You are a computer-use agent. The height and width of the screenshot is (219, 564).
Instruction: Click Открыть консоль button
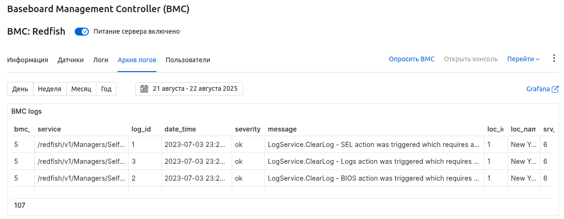470,59
